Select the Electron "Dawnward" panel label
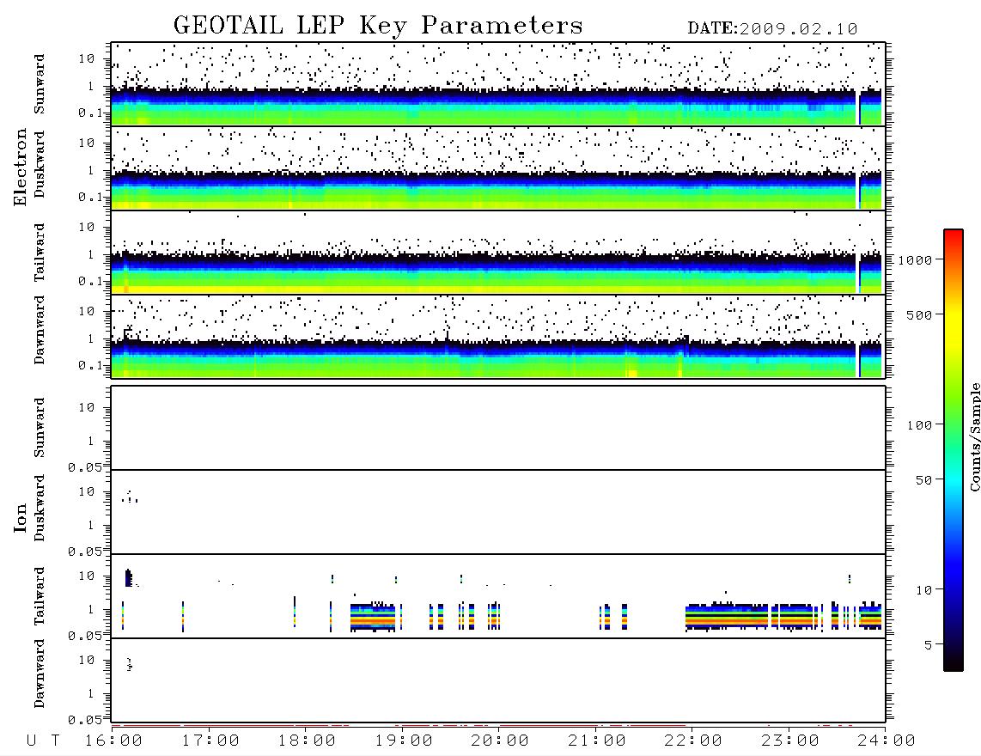 click(40, 331)
